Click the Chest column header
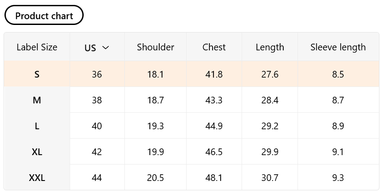This screenshot has height=193, width=383. (x=214, y=47)
